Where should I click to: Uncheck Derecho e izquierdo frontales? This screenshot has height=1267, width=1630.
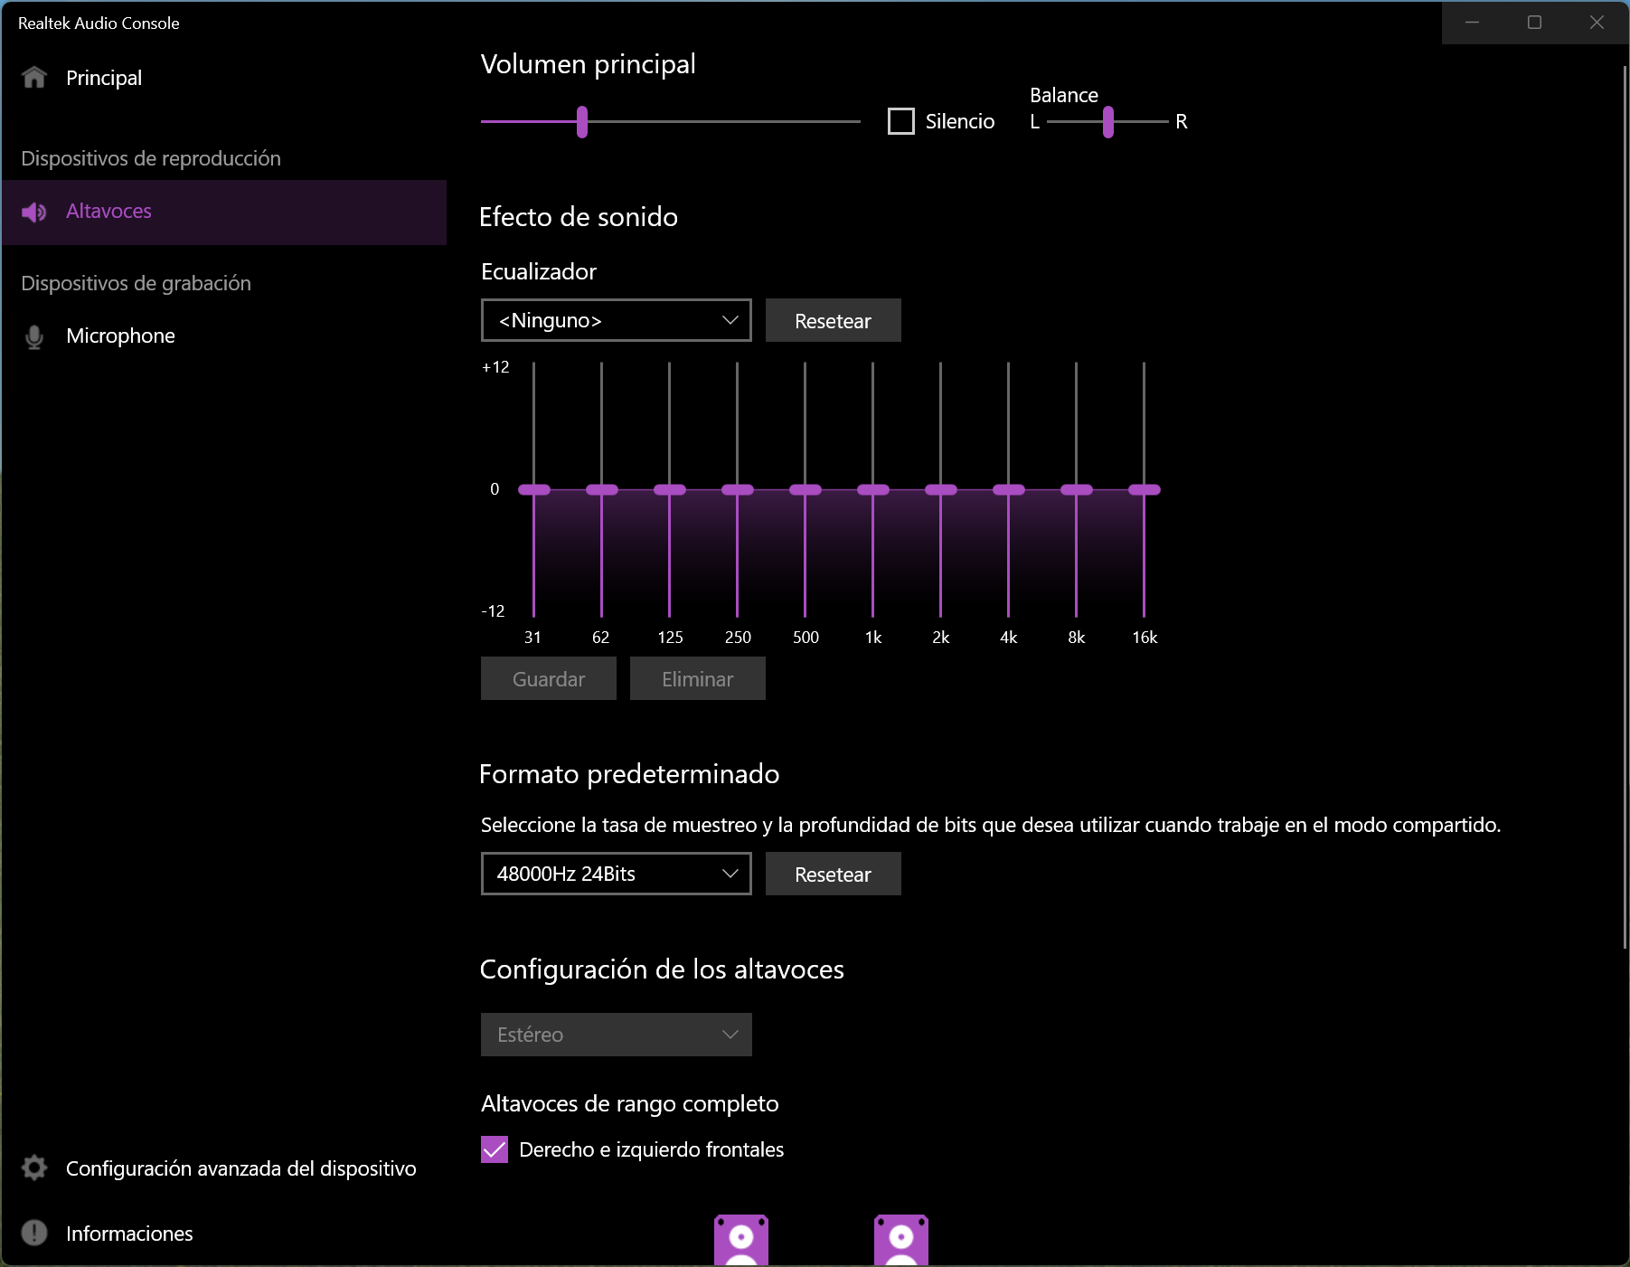495,1149
